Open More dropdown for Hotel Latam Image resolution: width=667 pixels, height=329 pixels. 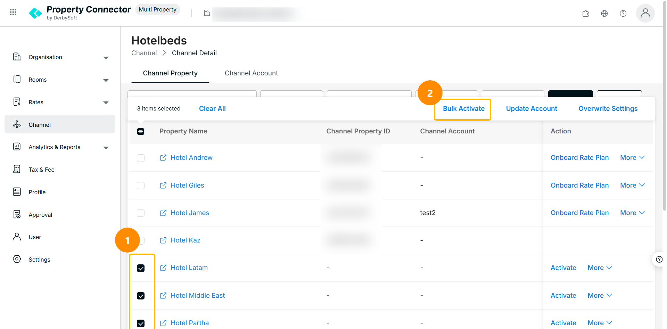tap(600, 268)
